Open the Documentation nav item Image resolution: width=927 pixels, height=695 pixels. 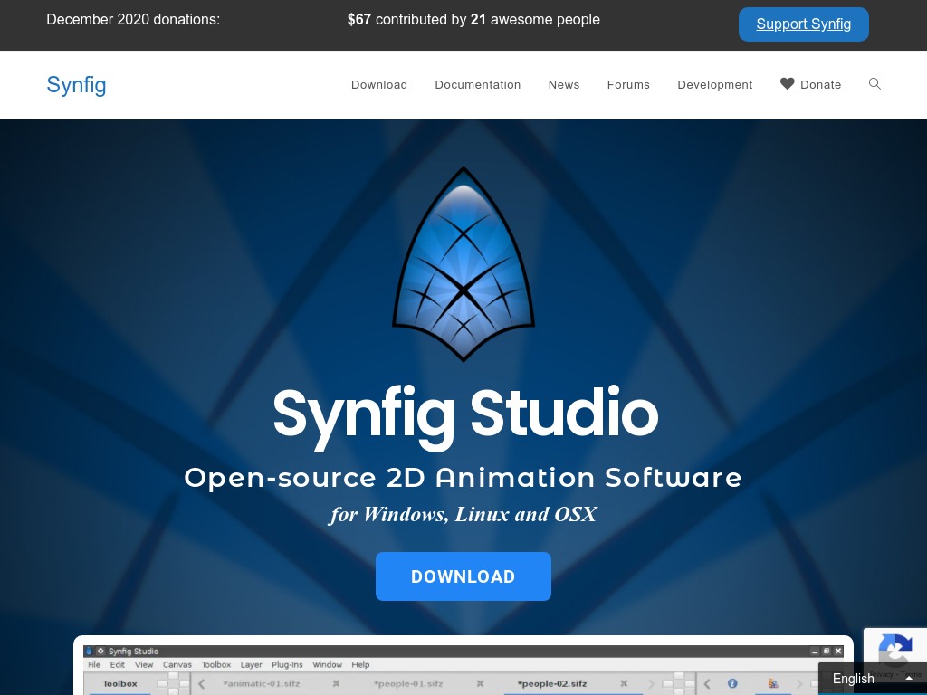(x=478, y=84)
